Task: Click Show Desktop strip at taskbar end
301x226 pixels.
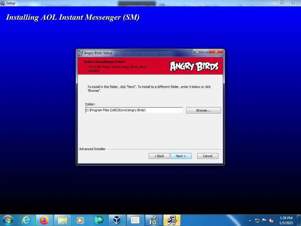Action: tap(299, 220)
